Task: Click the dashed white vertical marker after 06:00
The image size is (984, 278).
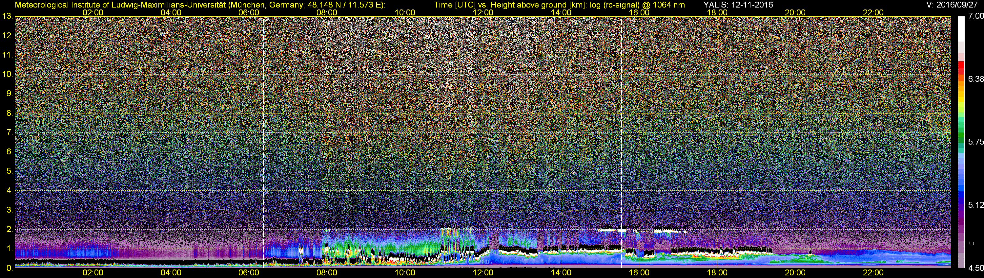Action: 263,142
